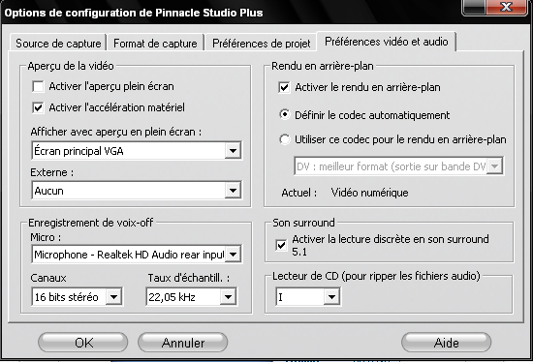Click the disabled DV codec format dropdown
The height and width of the screenshot is (362, 533).
coord(398,166)
